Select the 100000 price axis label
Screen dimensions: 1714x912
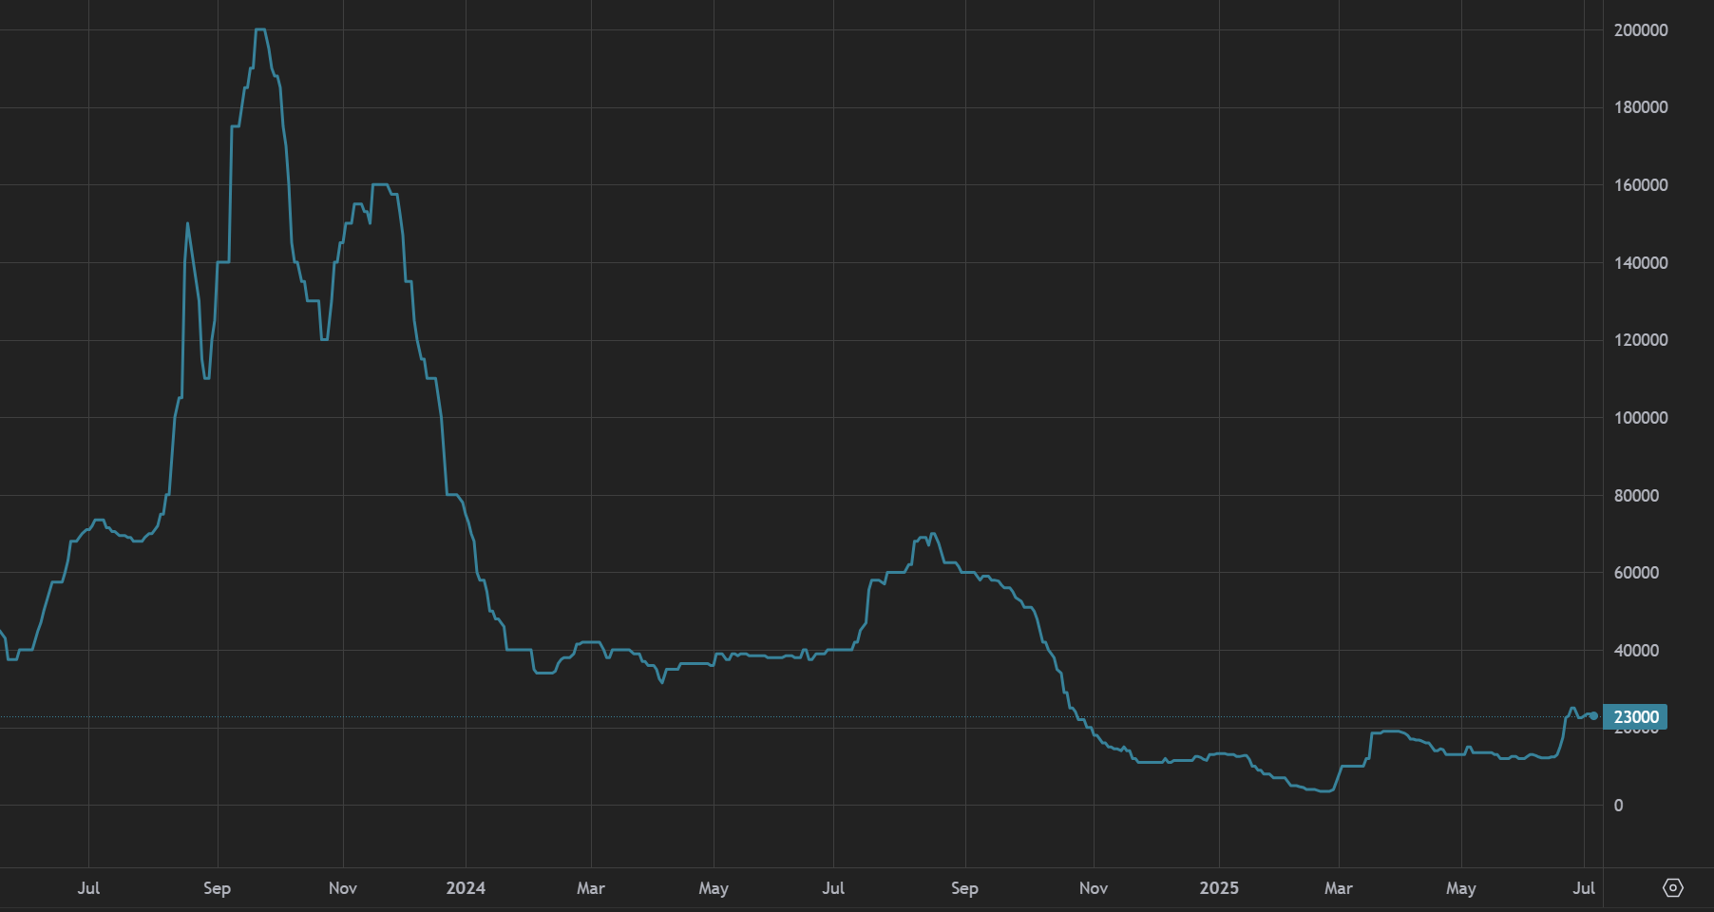coord(1641,418)
